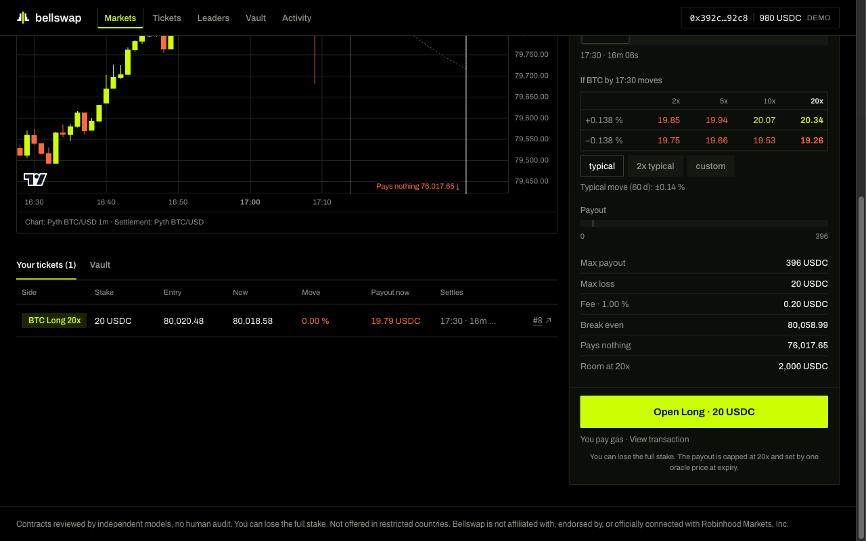Choose the 20x multiplier column
The width and height of the screenshot is (866, 541).
coord(817,101)
